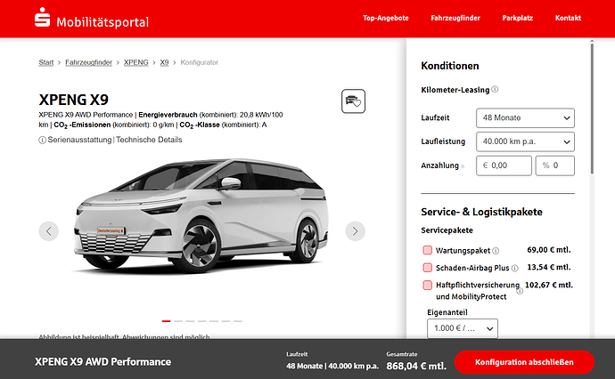Open Fahrzeugfinder in the navigation
The width and height of the screenshot is (615, 379).
[x=455, y=18]
